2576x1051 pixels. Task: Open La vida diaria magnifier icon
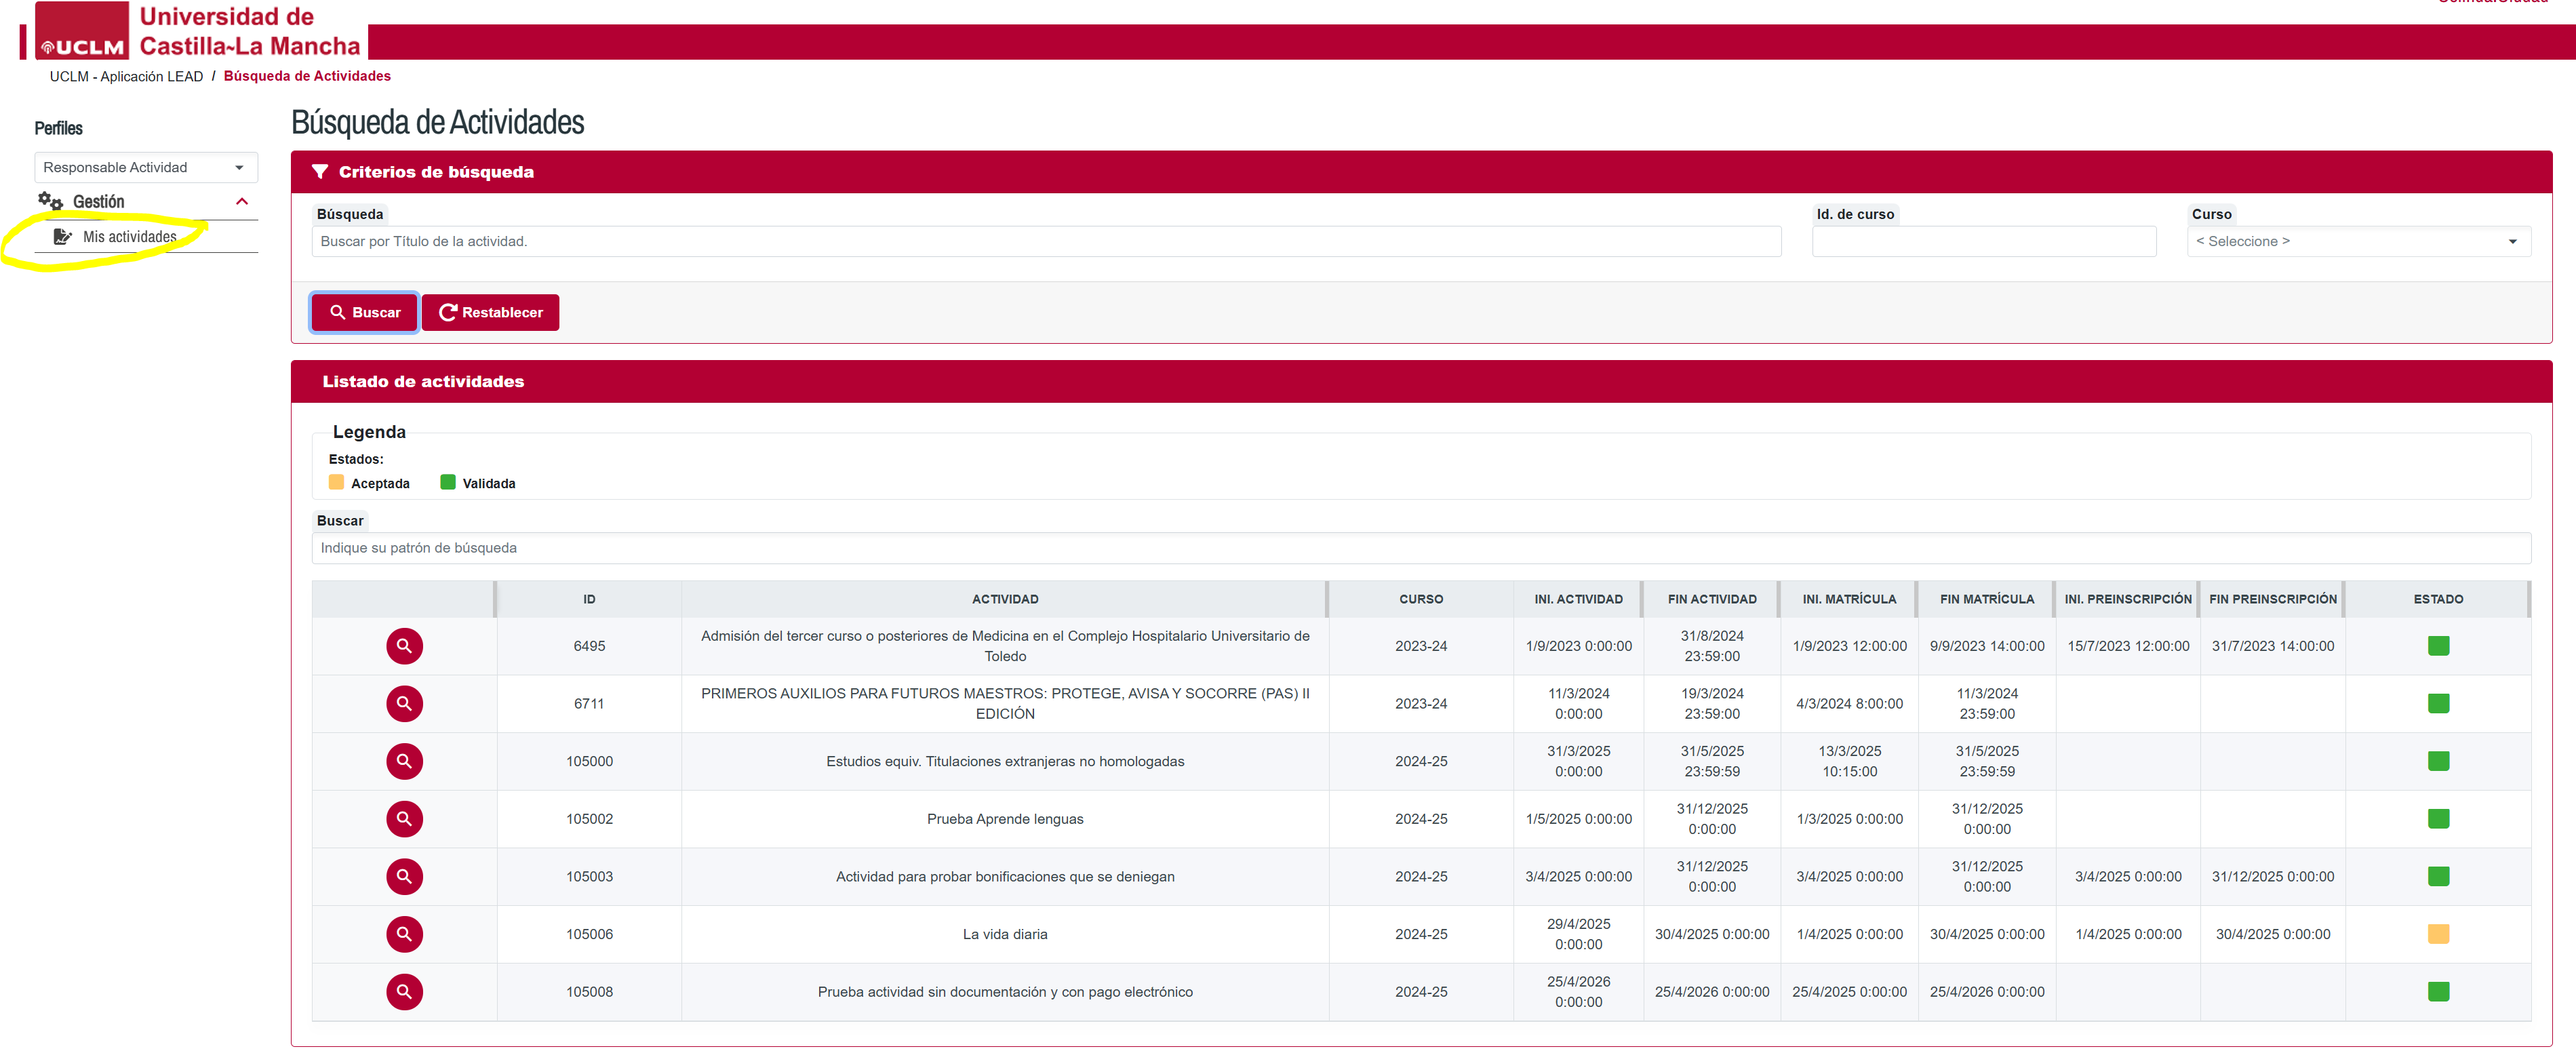(x=404, y=934)
